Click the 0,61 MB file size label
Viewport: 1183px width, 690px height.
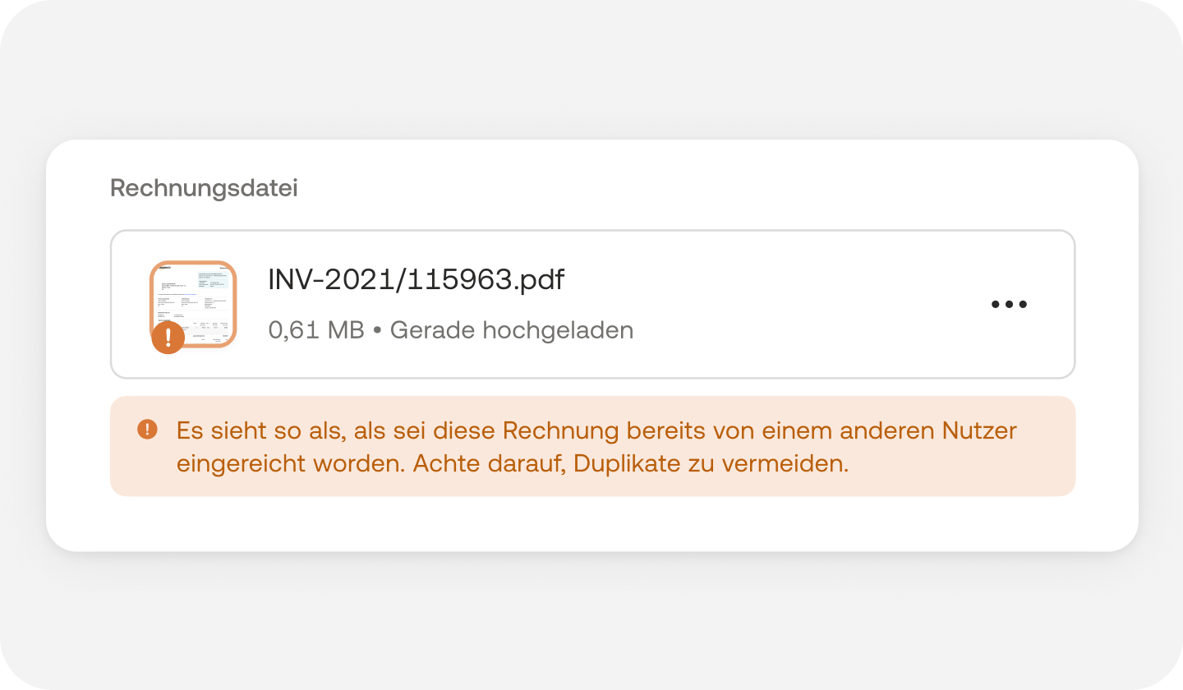pos(315,329)
